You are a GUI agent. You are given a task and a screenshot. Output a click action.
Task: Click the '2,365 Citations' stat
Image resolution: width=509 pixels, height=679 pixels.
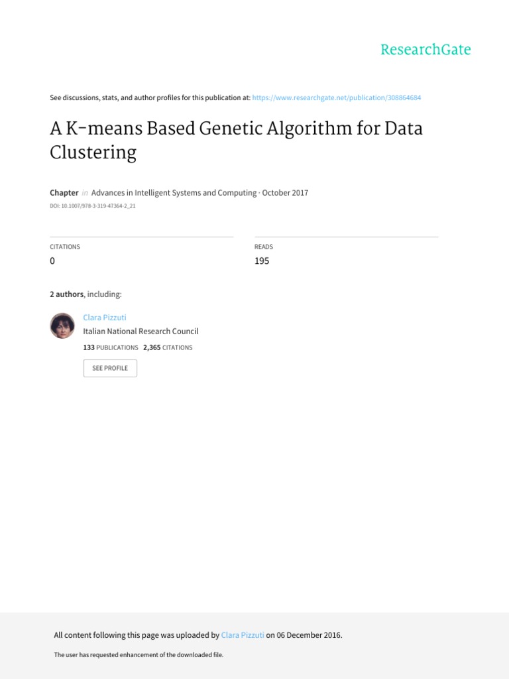point(168,347)
